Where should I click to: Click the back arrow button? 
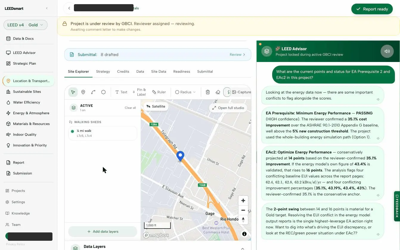(x=69, y=8)
